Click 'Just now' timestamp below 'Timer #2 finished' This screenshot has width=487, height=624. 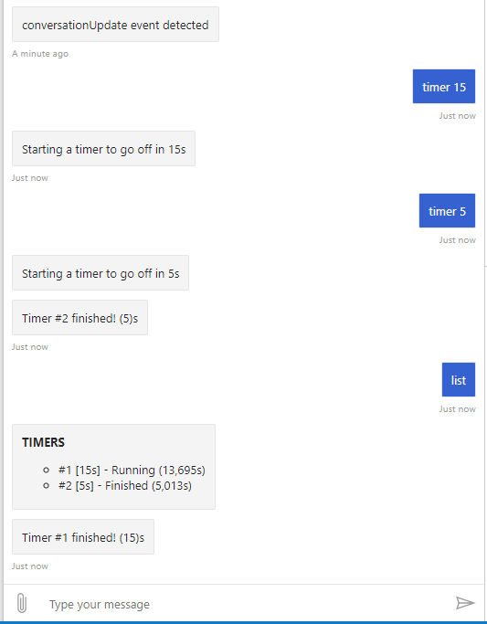pyautogui.click(x=30, y=346)
